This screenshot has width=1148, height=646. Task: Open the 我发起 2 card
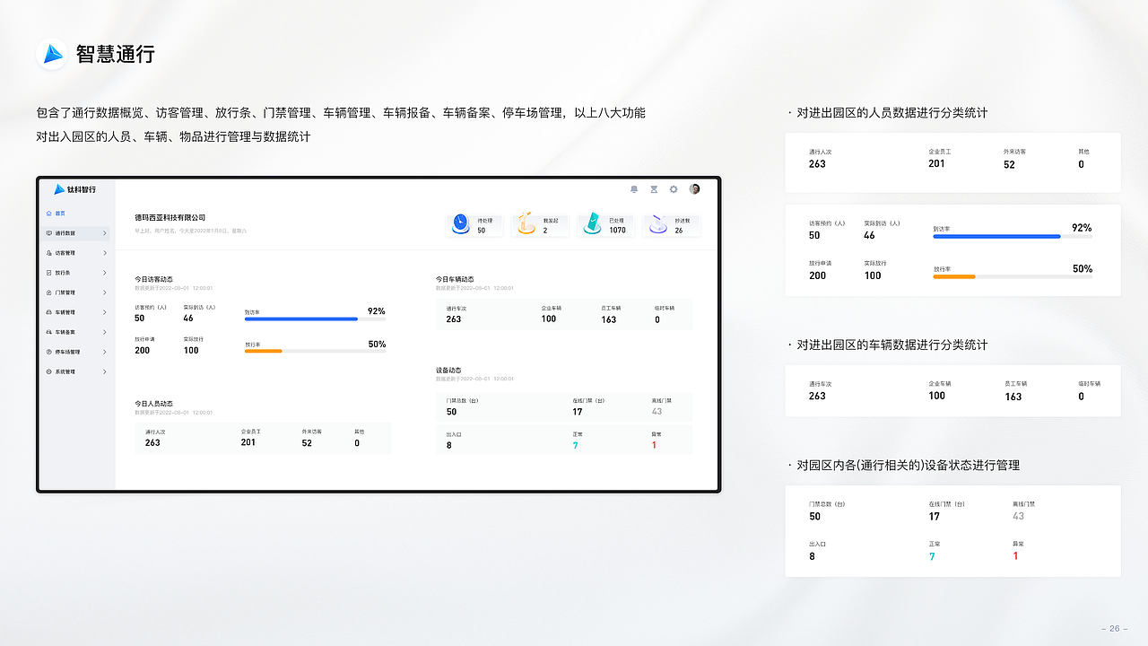pos(540,225)
